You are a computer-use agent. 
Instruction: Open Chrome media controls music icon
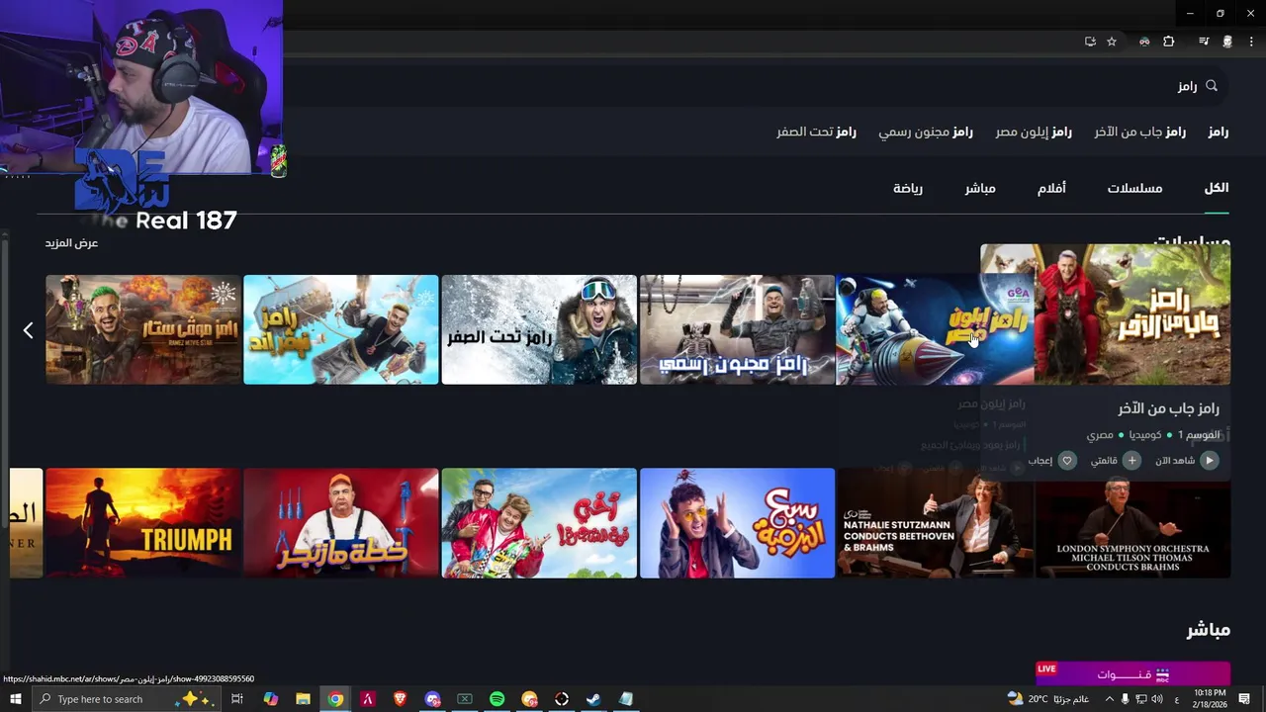pyautogui.click(x=1204, y=42)
